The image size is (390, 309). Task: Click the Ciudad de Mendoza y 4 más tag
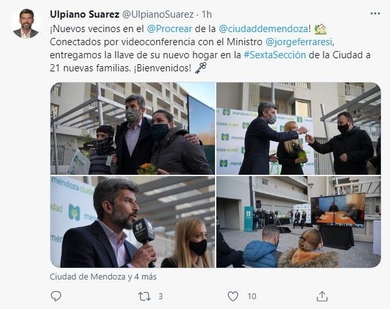[x=103, y=277]
